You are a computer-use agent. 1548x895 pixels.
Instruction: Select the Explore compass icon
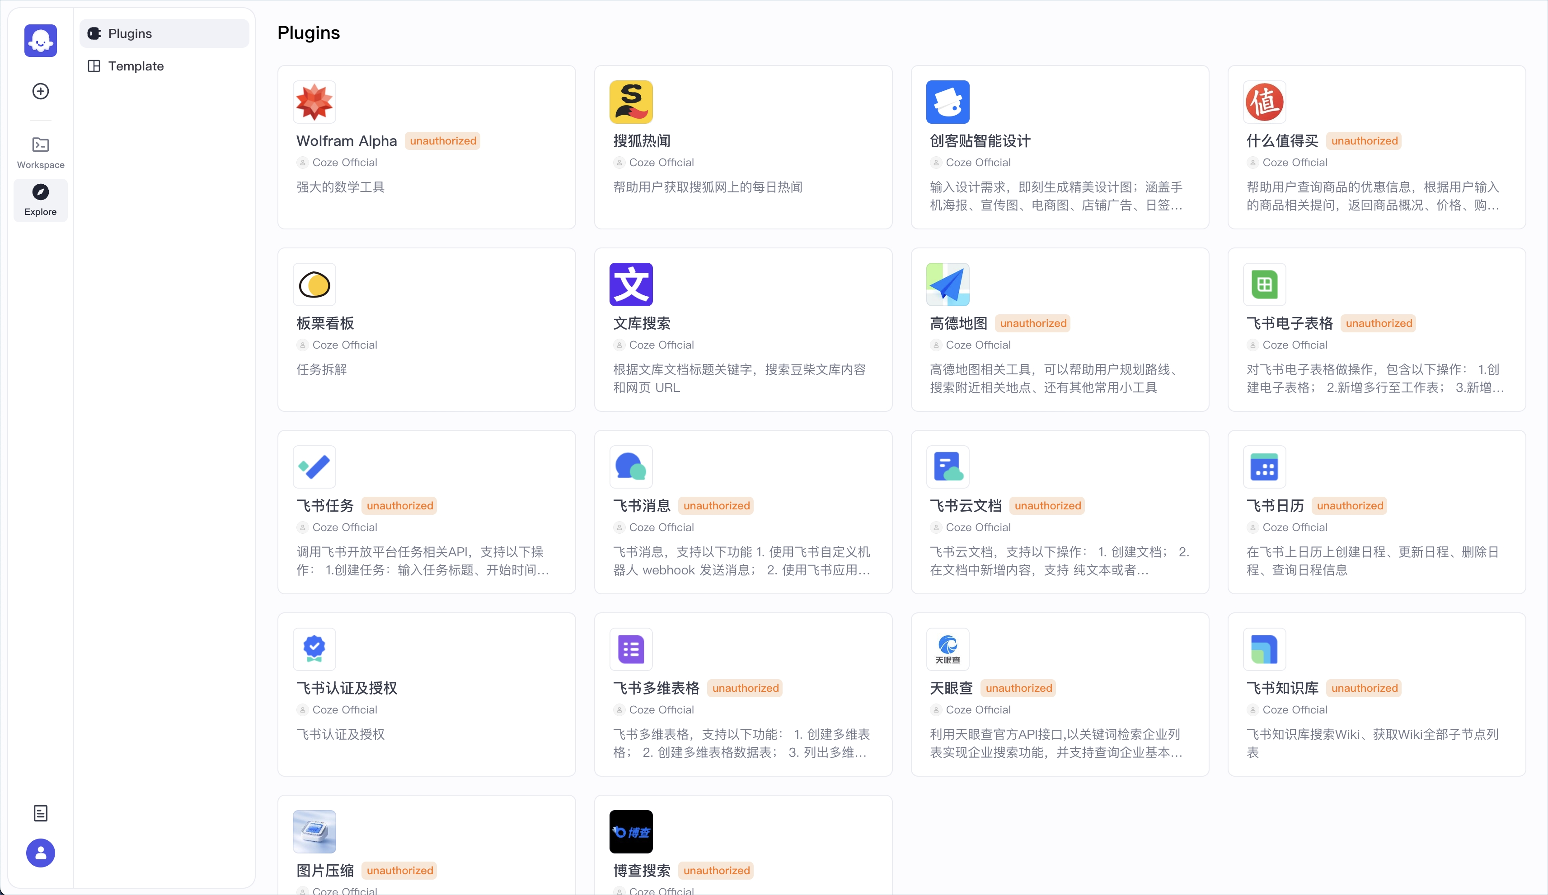[41, 193]
